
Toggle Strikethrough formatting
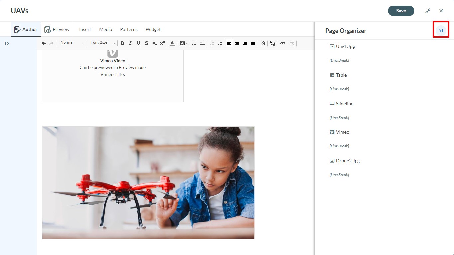click(146, 43)
